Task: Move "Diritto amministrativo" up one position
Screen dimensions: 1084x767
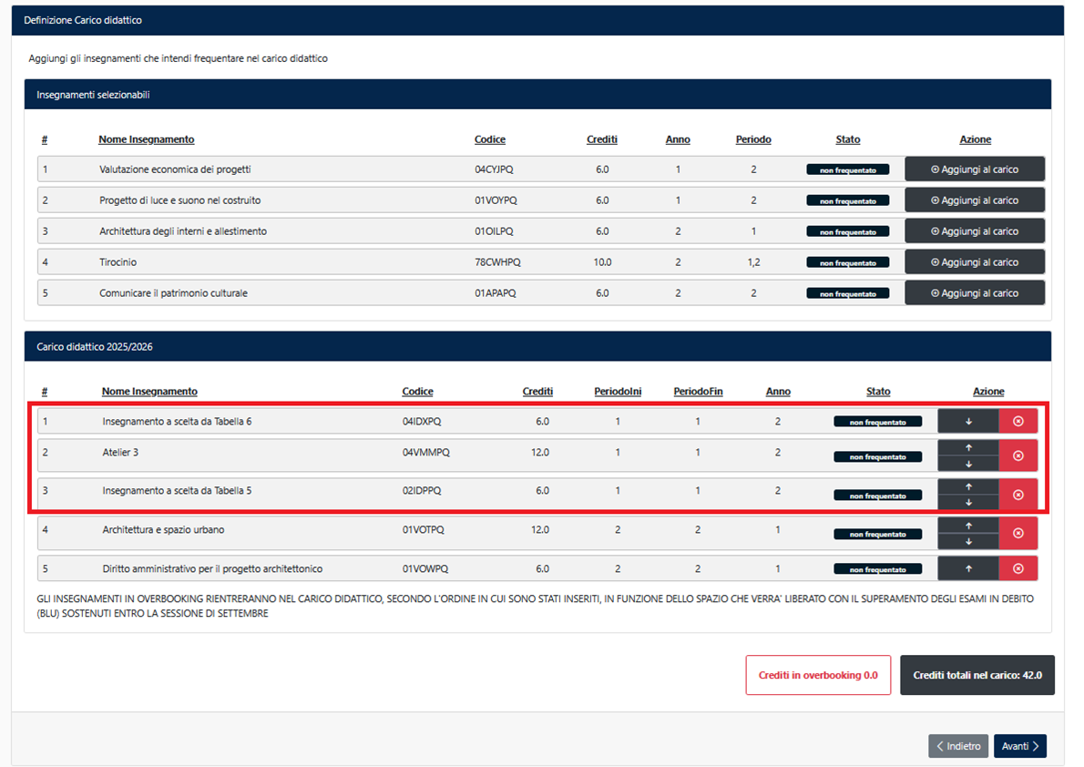Action: tap(968, 568)
